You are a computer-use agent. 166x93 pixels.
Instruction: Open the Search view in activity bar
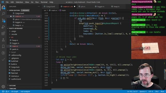coord(3,14)
